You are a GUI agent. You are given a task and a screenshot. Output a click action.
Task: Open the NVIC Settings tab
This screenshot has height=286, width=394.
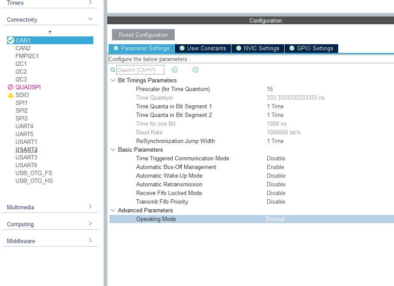point(258,49)
